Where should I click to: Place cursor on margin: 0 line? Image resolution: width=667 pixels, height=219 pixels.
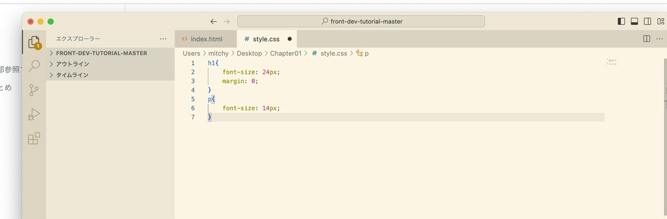[x=241, y=81]
